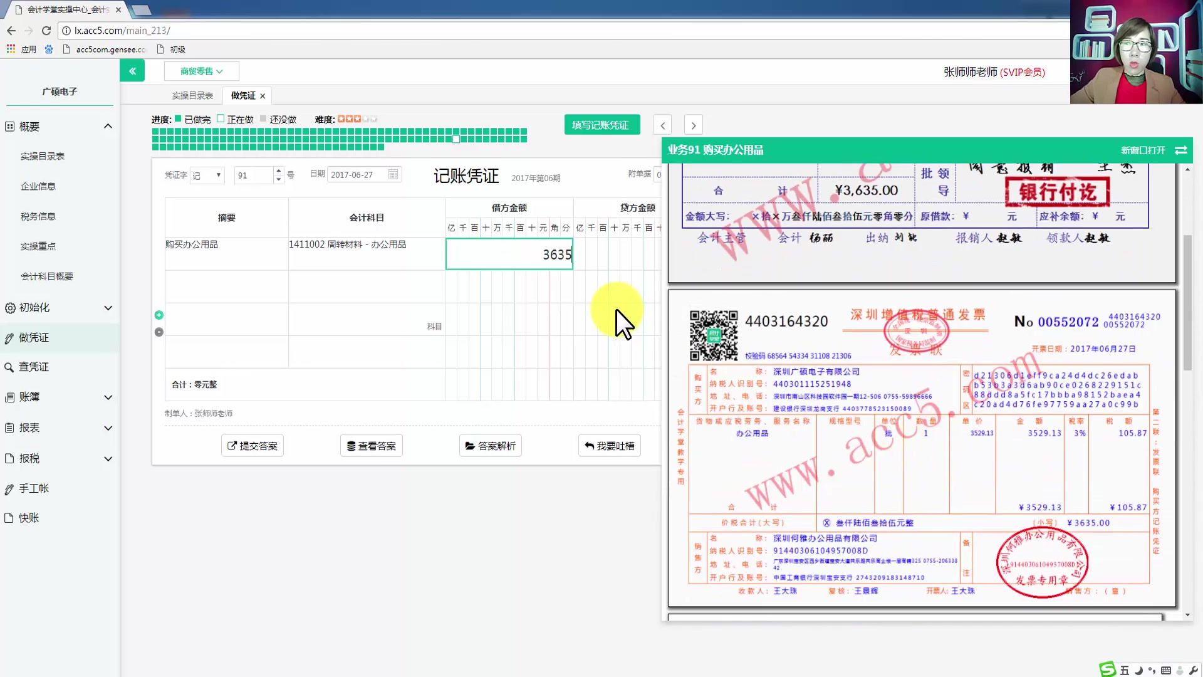The width and height of the screenshot is (1203, 677).
Task: Open the date picker calendar icon
Action: 393,174
